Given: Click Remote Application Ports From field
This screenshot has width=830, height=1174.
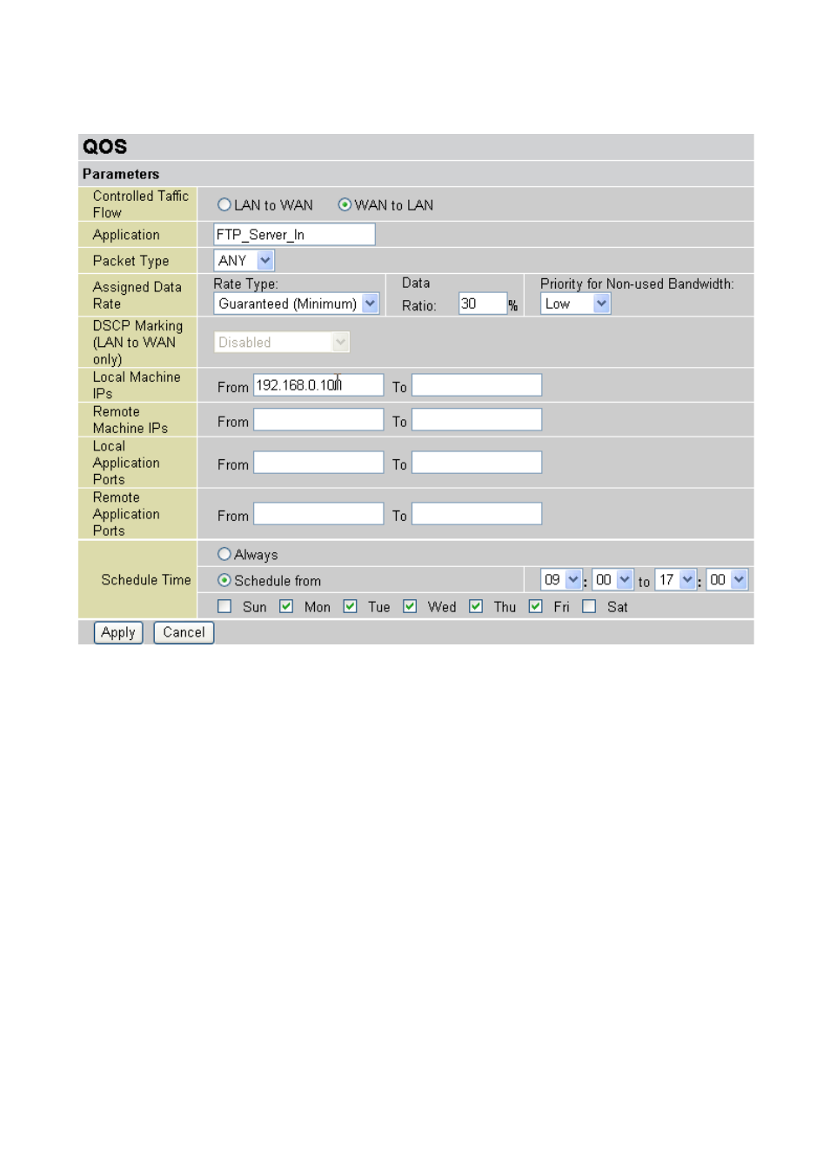Looking at the screenshot, I should click(x=318, y=514).
